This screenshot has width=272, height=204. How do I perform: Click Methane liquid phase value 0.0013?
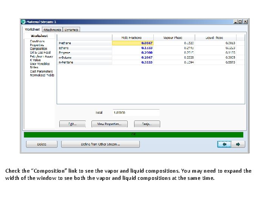(216, 43)
